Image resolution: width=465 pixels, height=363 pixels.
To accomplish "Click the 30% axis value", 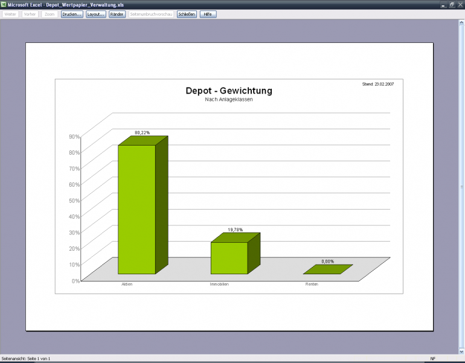I will (x=74, y=233).
